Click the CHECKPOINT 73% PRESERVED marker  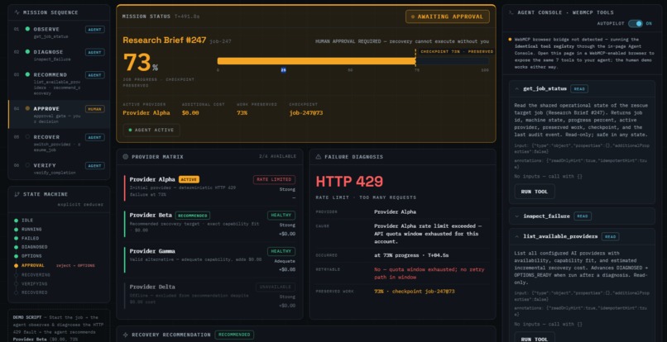(x=456, y=51)
